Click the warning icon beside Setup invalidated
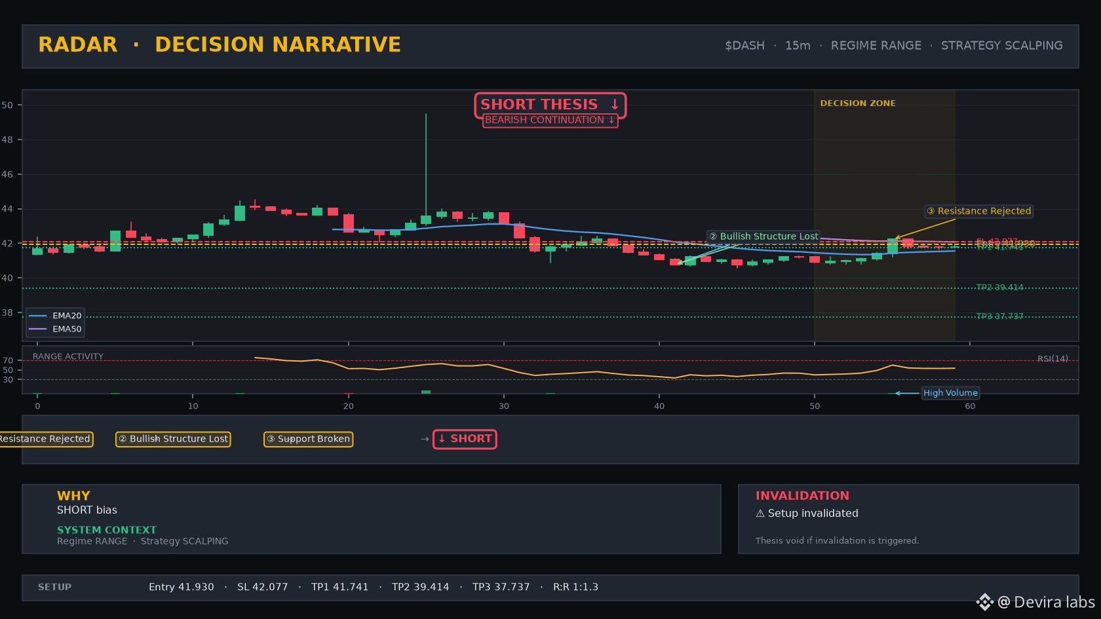Viewport: 1101px width, 619px height. coord(760,514)
